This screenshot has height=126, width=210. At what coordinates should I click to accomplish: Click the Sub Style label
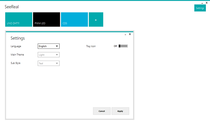[15, 63]
